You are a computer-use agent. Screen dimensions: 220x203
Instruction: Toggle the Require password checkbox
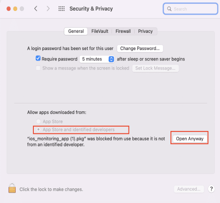(x=38, y=58)
